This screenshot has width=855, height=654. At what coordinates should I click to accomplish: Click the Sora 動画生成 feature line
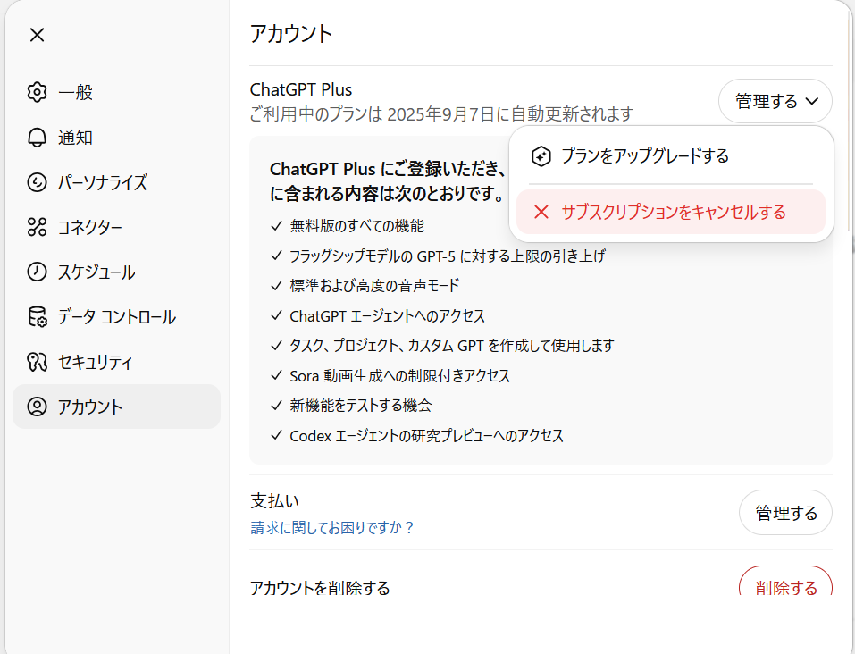point(399,376)
